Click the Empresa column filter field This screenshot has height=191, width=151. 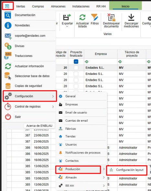tap(101, 62)
